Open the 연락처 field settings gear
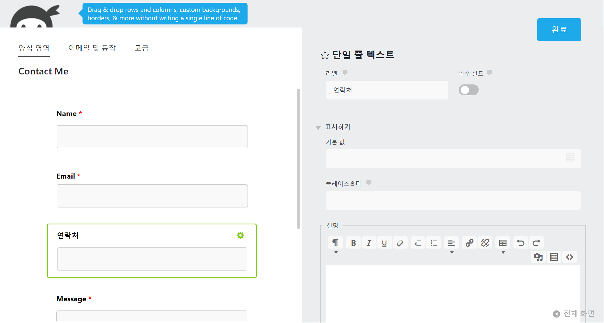Viewport: 604px width, 323px height. tap(240, 236)
